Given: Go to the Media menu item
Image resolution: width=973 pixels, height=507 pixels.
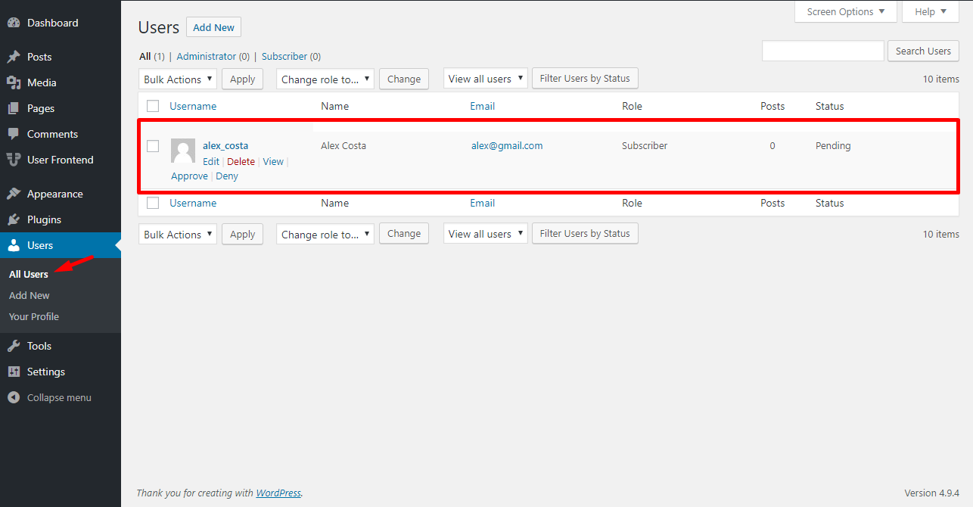Looking at the screenshot, I should pos(61,82).
